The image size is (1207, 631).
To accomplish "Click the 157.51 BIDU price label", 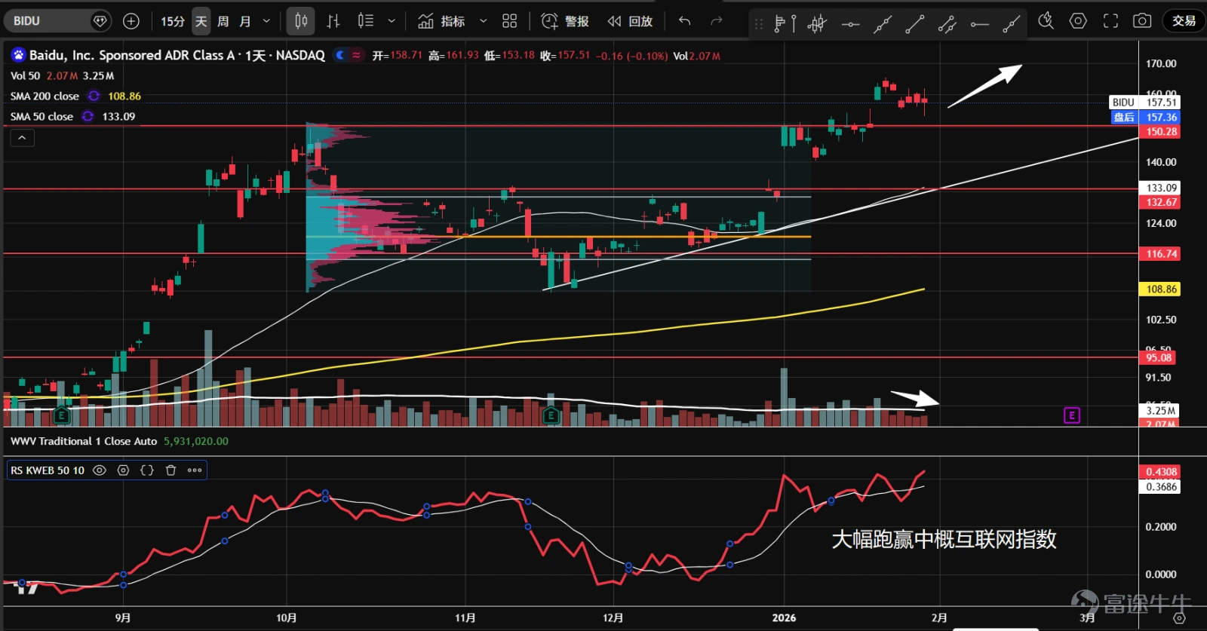I will click(x=1144, y=103).
